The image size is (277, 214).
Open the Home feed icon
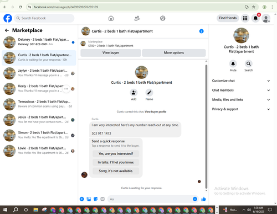[111, 18]
